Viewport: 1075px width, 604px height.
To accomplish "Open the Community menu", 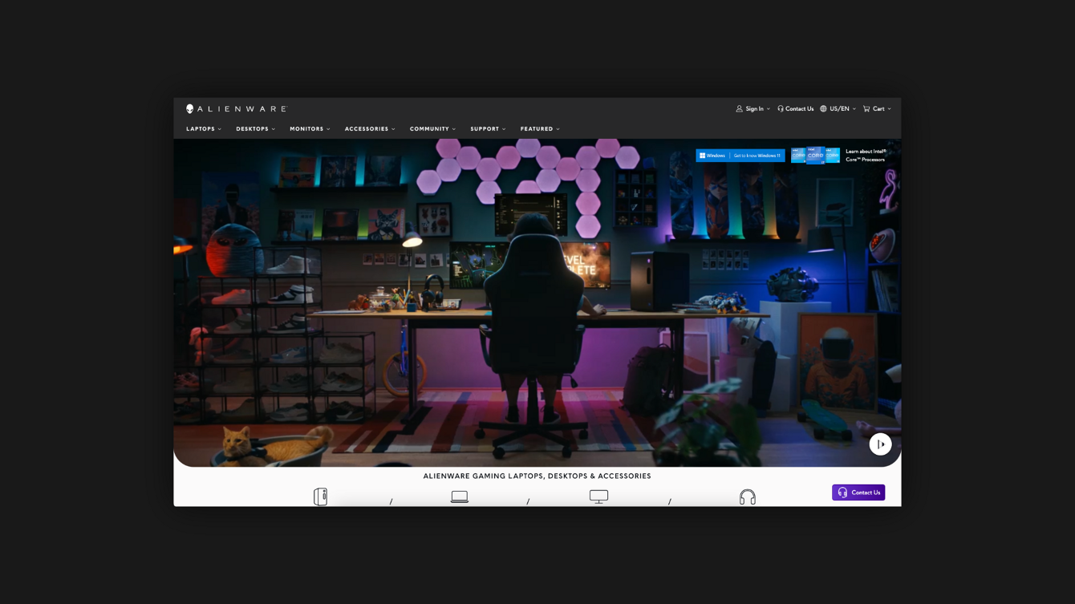I will (x=432, y=129).
